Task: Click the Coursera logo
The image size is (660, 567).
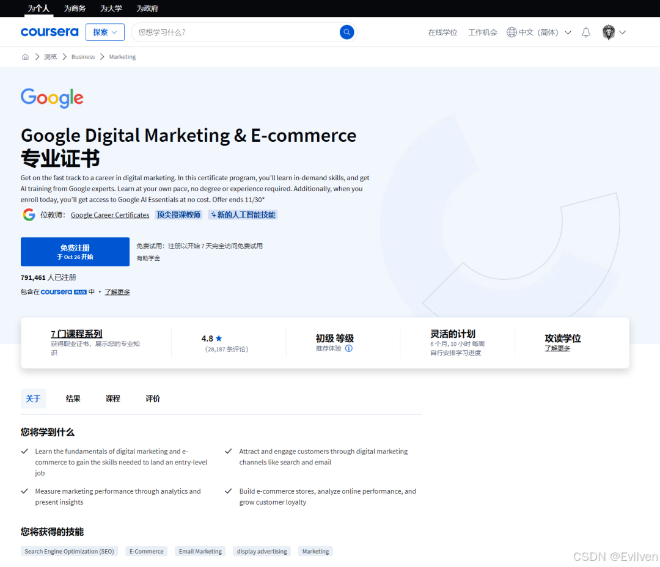Action: point(50,32)
